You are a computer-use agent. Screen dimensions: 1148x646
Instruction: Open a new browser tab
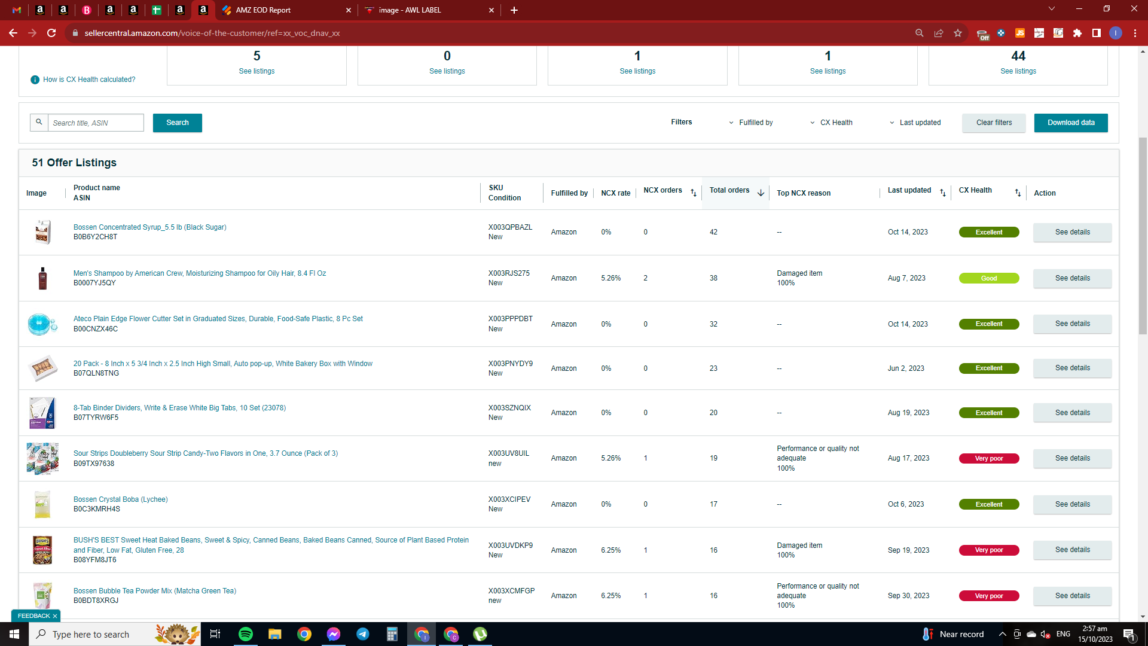[514, 10]
